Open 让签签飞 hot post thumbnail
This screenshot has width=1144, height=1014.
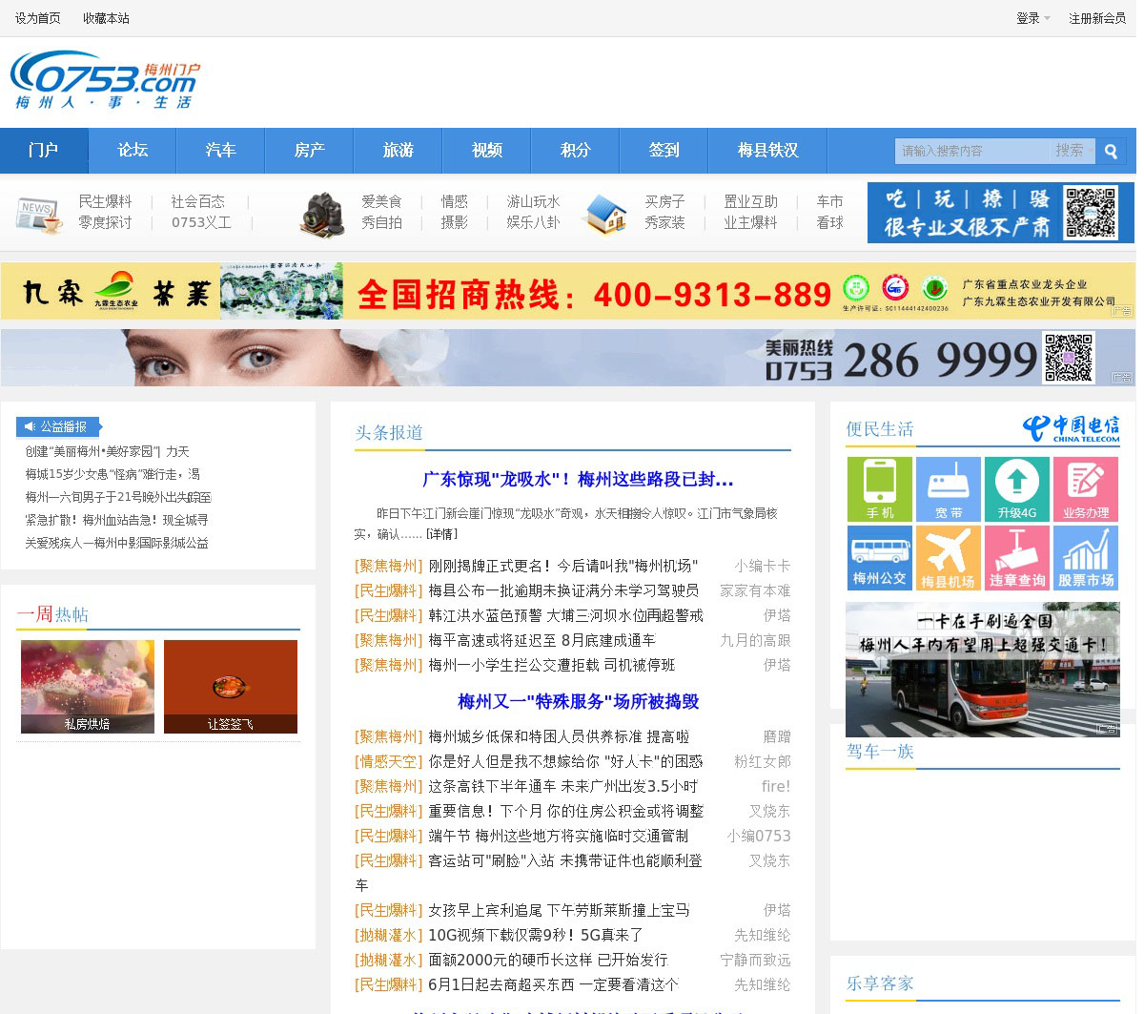coord(231,687)
